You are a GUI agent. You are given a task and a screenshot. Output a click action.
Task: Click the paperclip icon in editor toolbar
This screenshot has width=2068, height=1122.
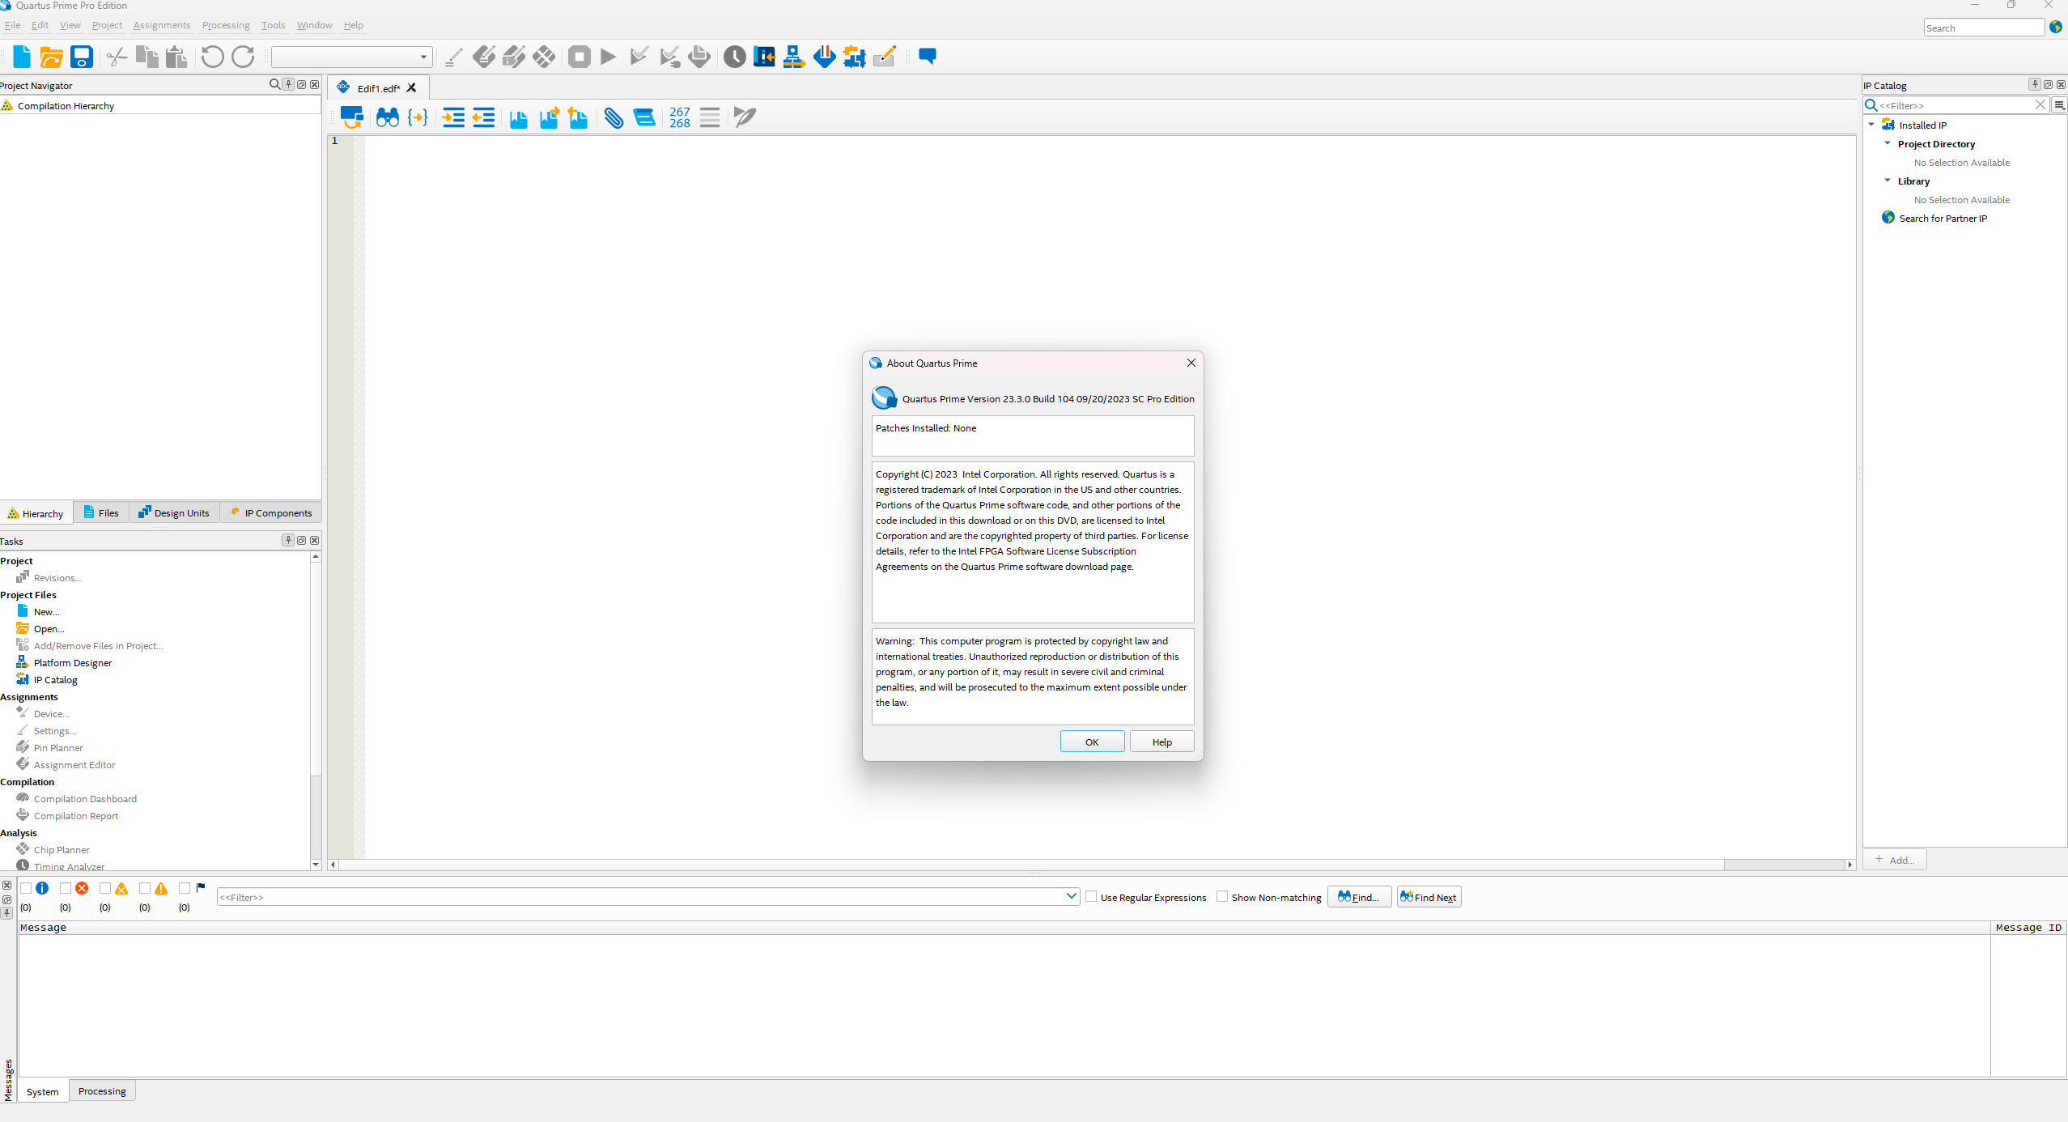(x=614, y=117)
